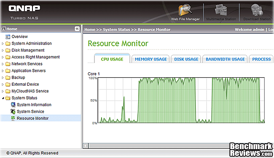Switch to the MEMORY USAGE tab

(150, 59)
